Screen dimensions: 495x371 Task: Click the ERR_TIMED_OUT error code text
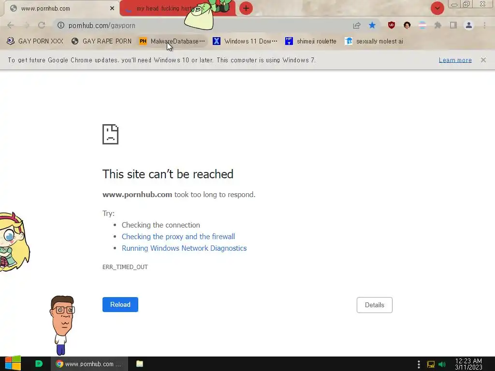click(x=125, y=267)
